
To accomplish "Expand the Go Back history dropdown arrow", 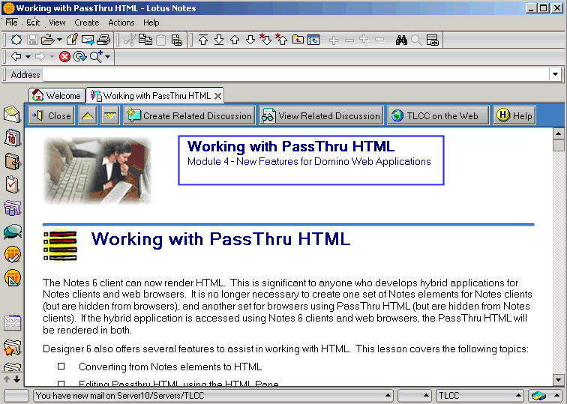I will (28, 57).
